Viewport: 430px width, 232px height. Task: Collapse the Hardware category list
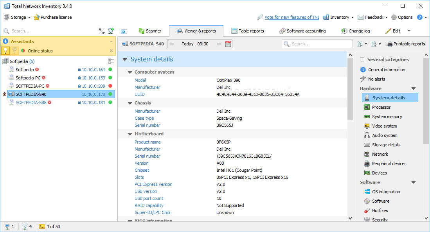coord(414,88)
